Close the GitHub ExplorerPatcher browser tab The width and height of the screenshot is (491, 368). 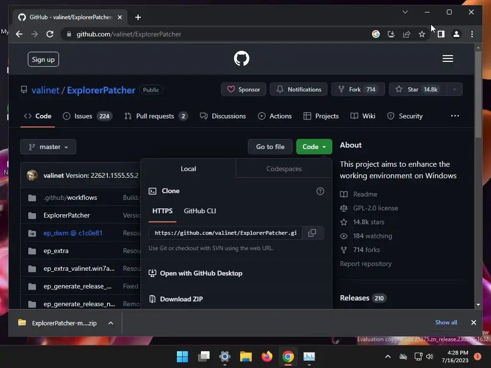pyautogui.click(x=119, y=17)
